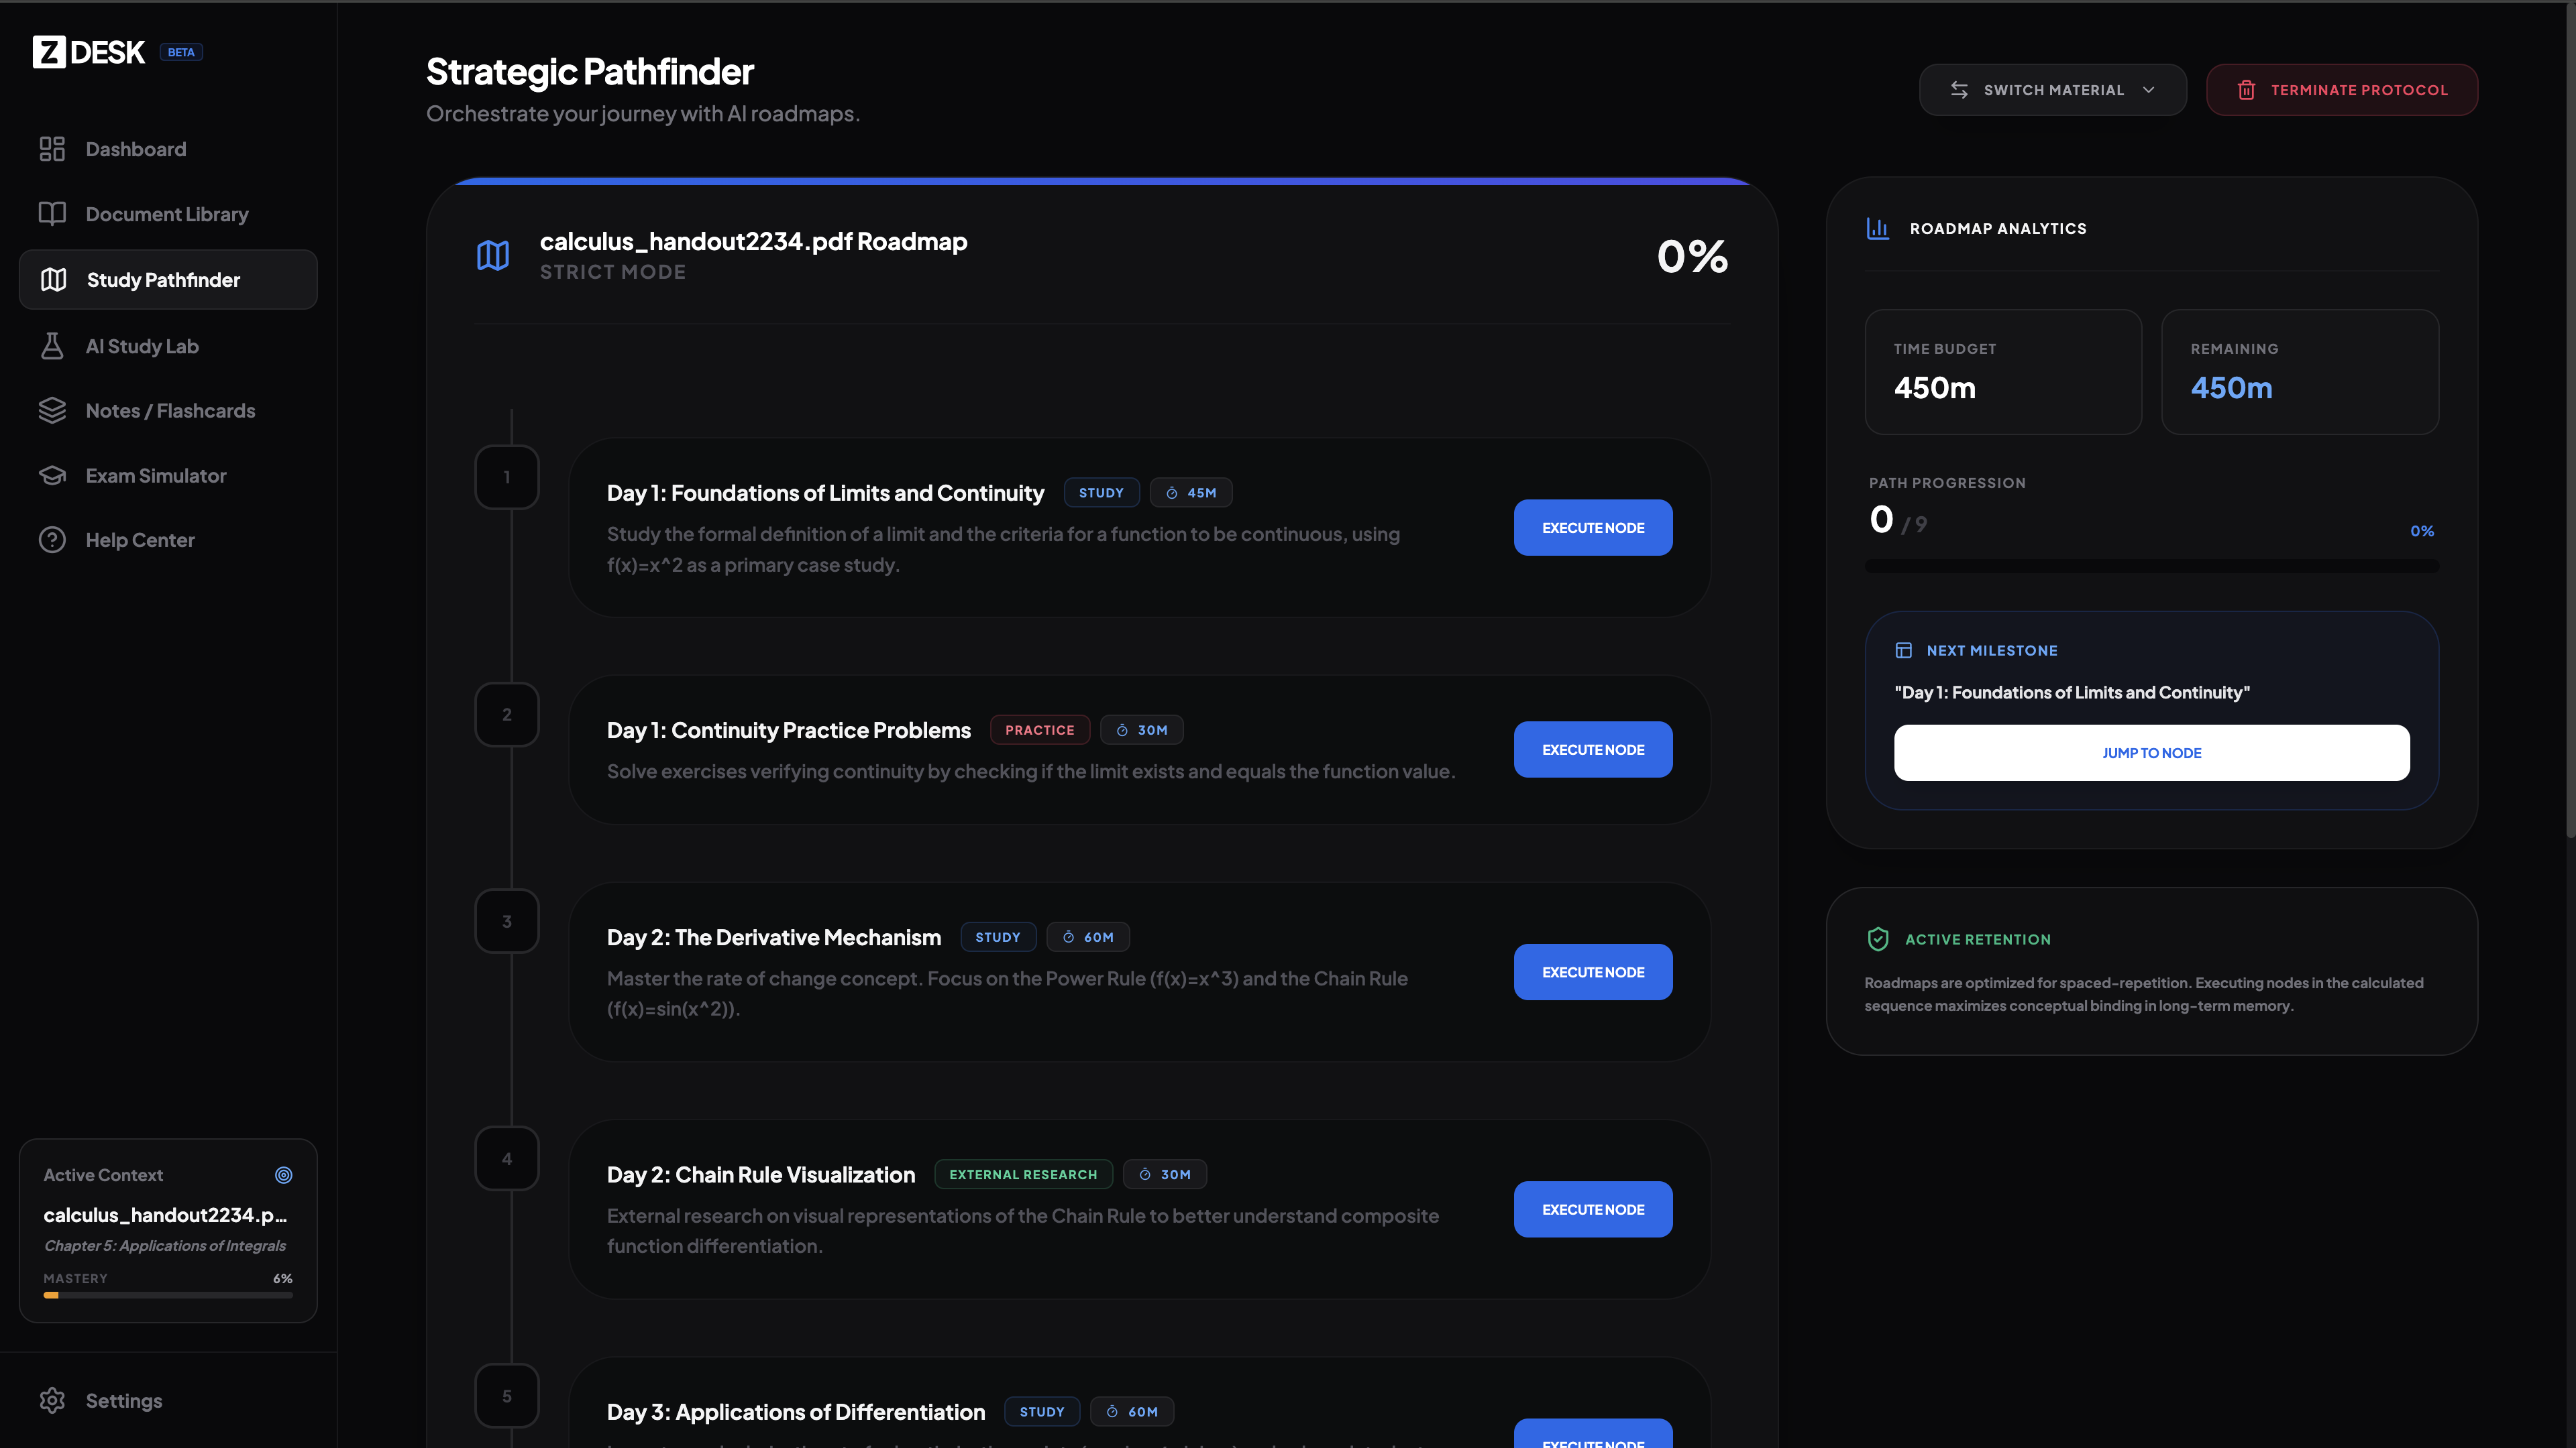Image resolution: width=2576 pixels, height=1448 pixels.
Task: Click the AI Study Lab flask icon
Action: (52, 346)
